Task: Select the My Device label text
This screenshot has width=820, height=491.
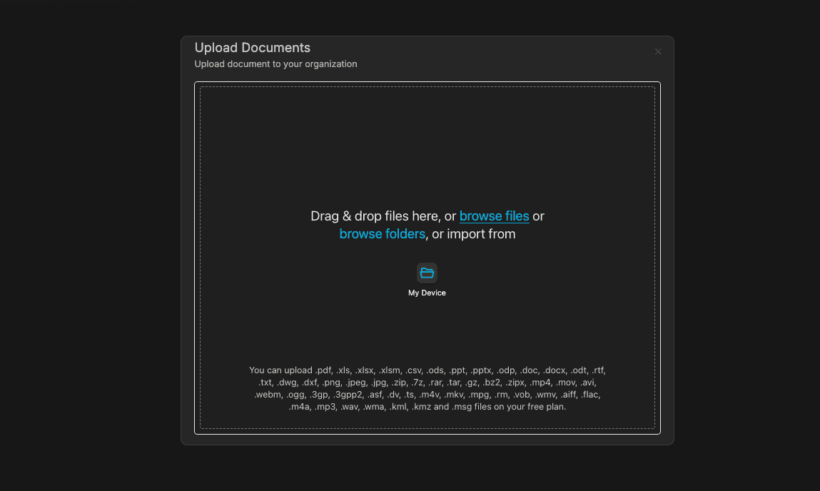Action: 427,293
